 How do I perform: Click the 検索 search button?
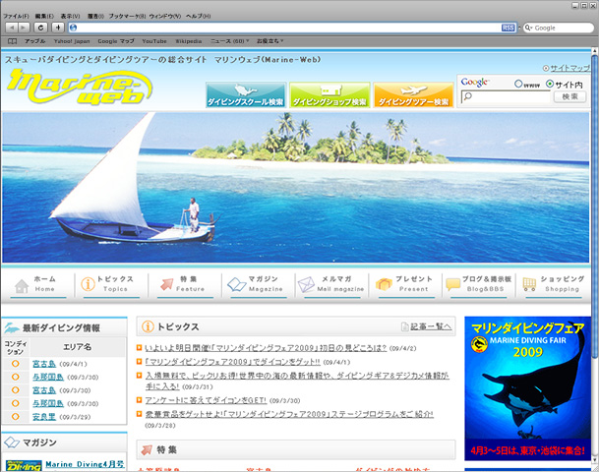tap(569, 97)
